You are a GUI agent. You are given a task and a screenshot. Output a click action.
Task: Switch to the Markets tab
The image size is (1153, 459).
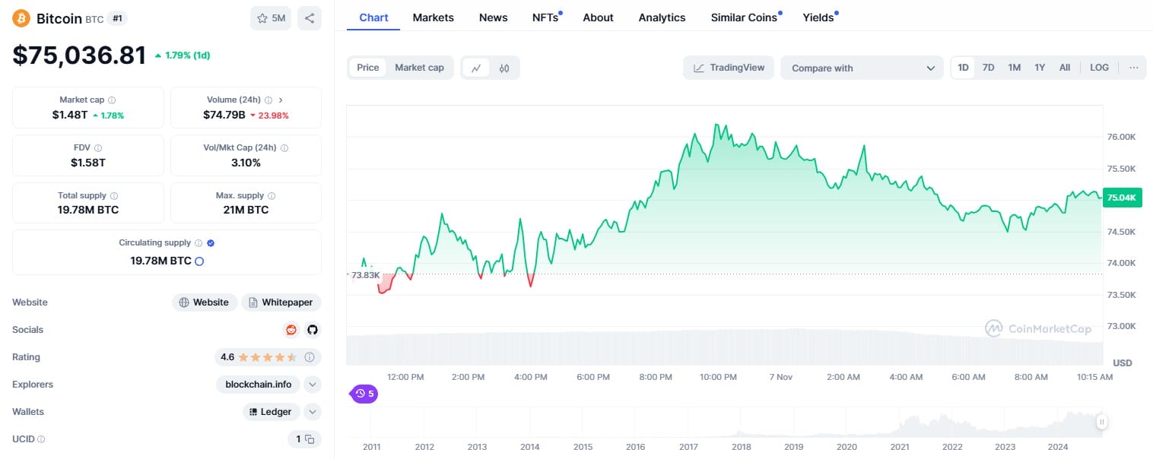pyautogui.click(x=434, y=17)
